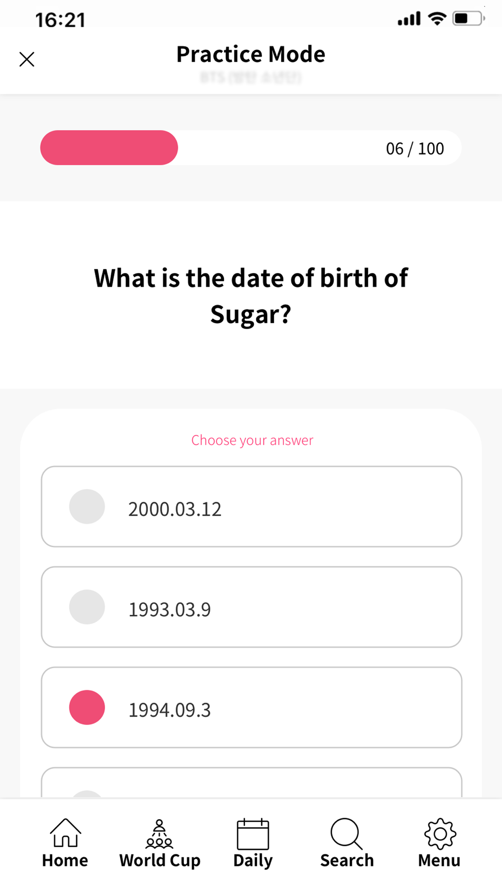Tap the Search magnifier icon
This screenshot has width=502, height=893.
[346, 834]
